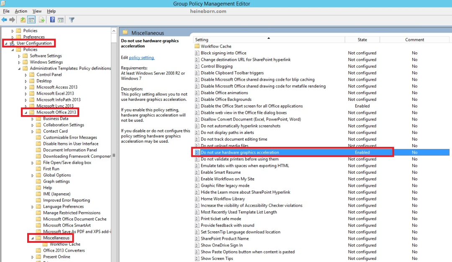Open the Help menu

tap(51, 11)
